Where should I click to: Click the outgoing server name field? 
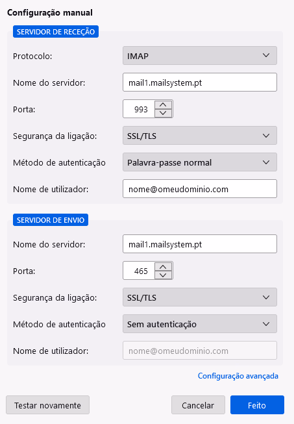200,244
